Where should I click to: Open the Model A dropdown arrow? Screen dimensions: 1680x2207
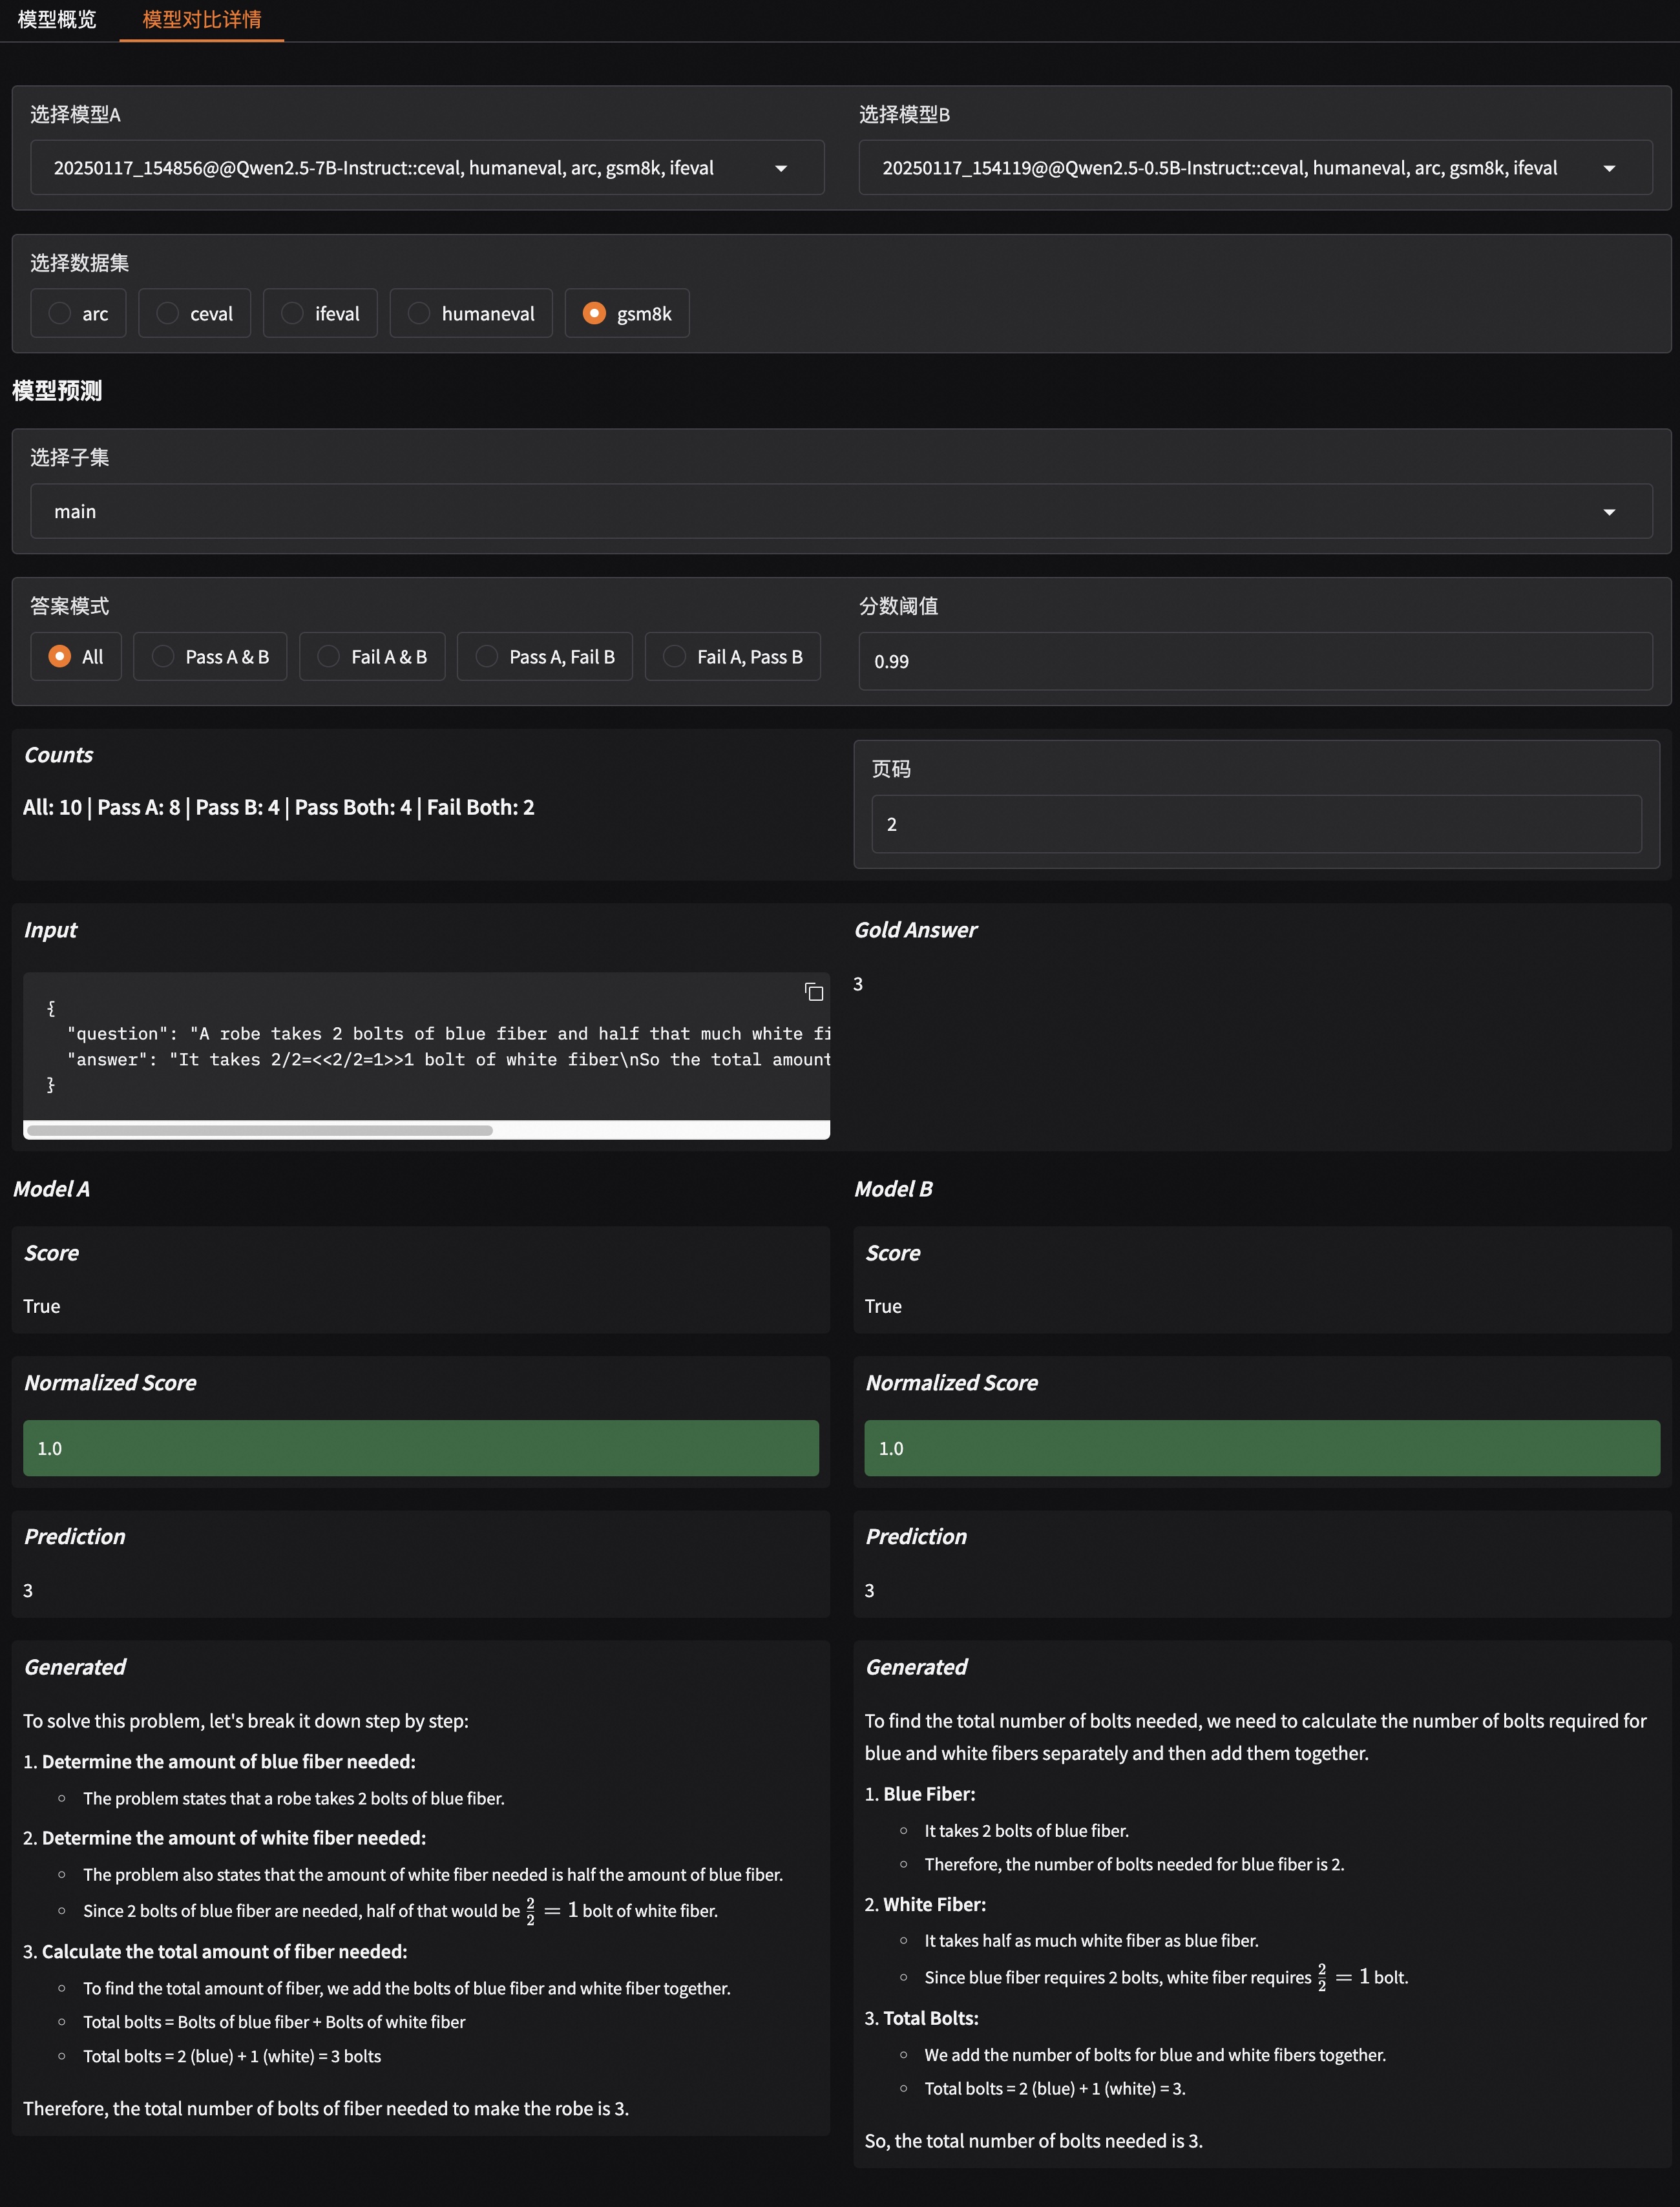pos(781,168)
